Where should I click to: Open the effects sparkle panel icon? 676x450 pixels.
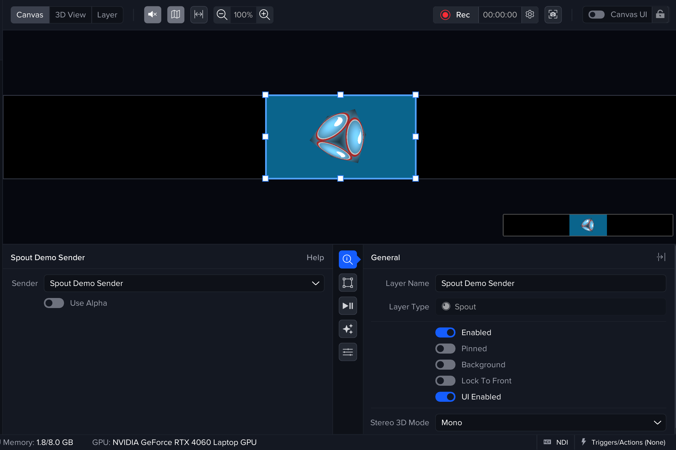click(x=348, y=329)
